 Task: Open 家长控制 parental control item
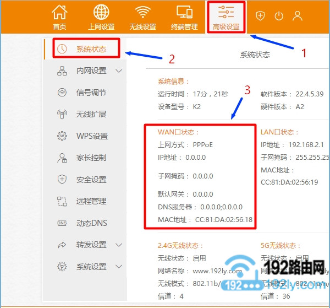pyautogui.click(x=91, y=158)
